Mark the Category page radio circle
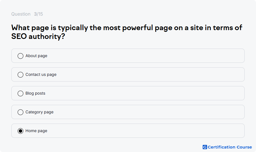 click(20, 112)
